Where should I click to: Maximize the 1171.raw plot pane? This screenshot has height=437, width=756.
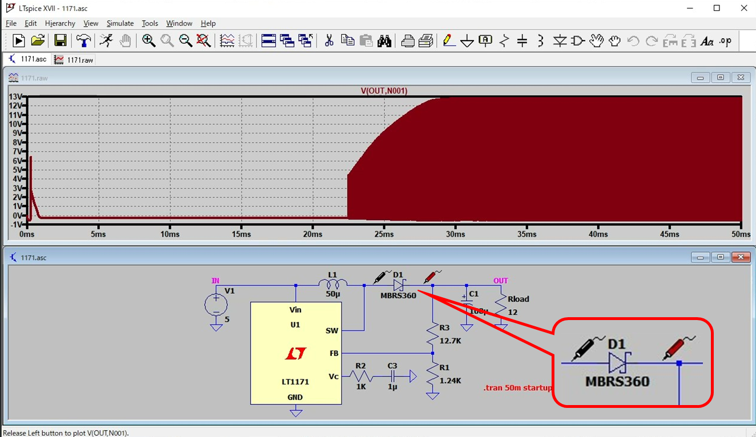tap(721, 78)
